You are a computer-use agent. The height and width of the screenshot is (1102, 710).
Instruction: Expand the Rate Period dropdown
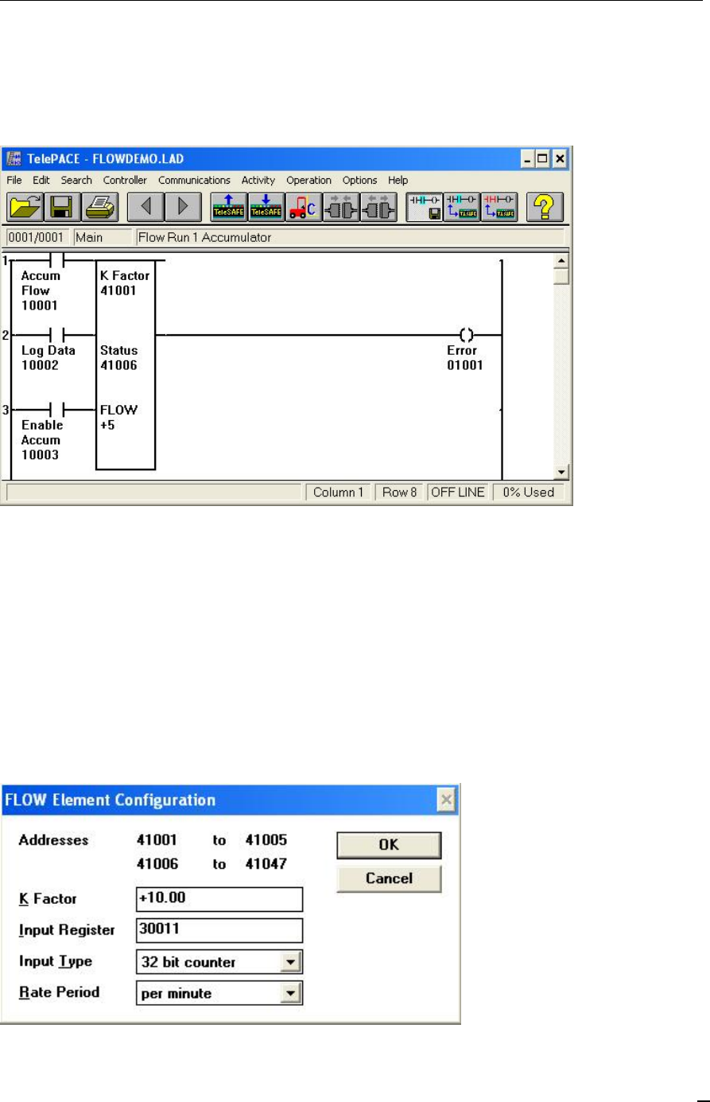[x=292, y=993]
